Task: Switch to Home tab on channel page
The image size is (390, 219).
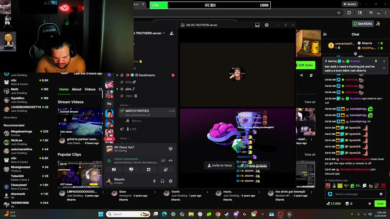Action: pos(64,89)
